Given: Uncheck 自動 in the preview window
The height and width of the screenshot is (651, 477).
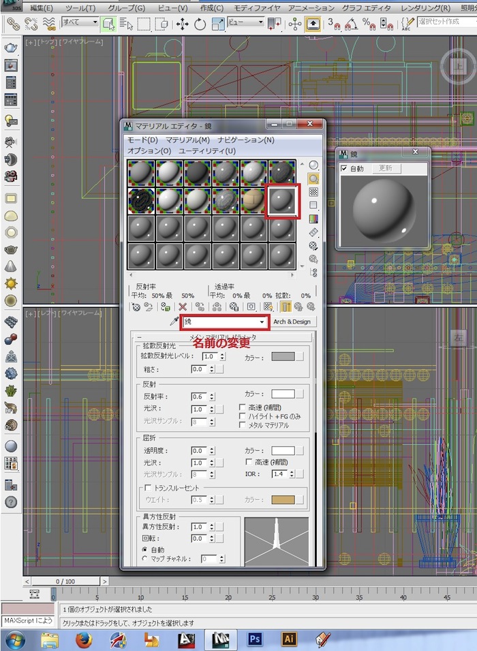Looking at the screenshot, I should tap(344, 168).
